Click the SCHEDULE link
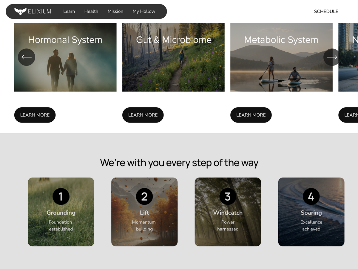Screen dimensions: 358x269 (326, 11)
